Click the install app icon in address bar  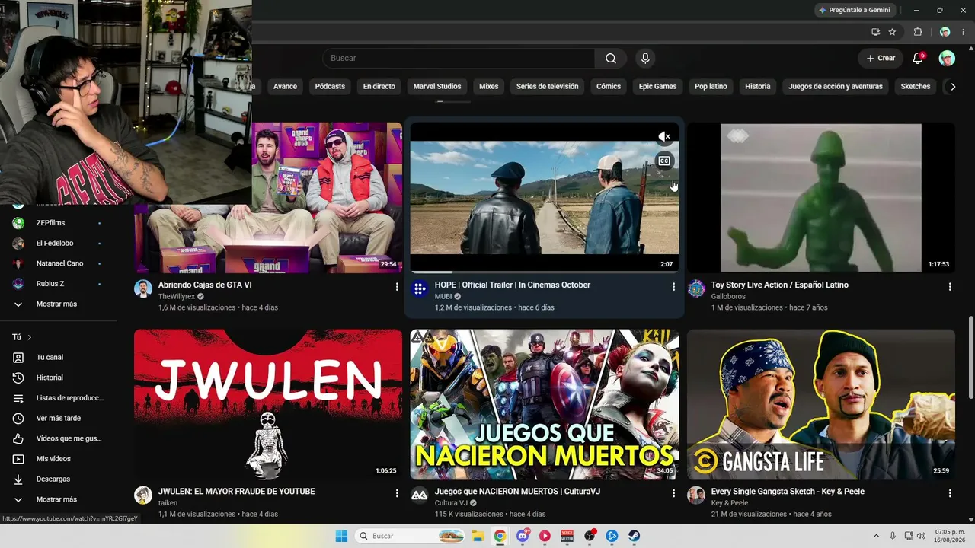pyautogui.click(x=875, y=32)
